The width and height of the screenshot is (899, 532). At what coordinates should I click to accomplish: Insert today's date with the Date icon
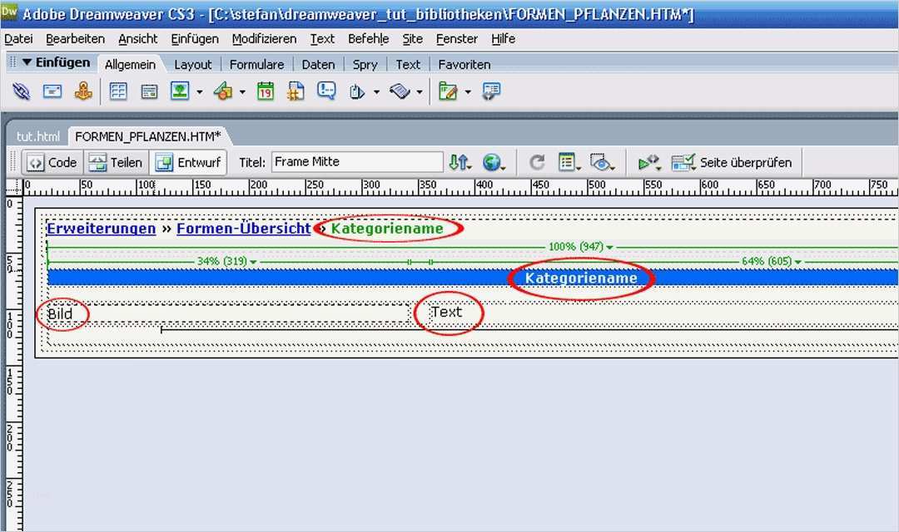[x=265, y=91]
